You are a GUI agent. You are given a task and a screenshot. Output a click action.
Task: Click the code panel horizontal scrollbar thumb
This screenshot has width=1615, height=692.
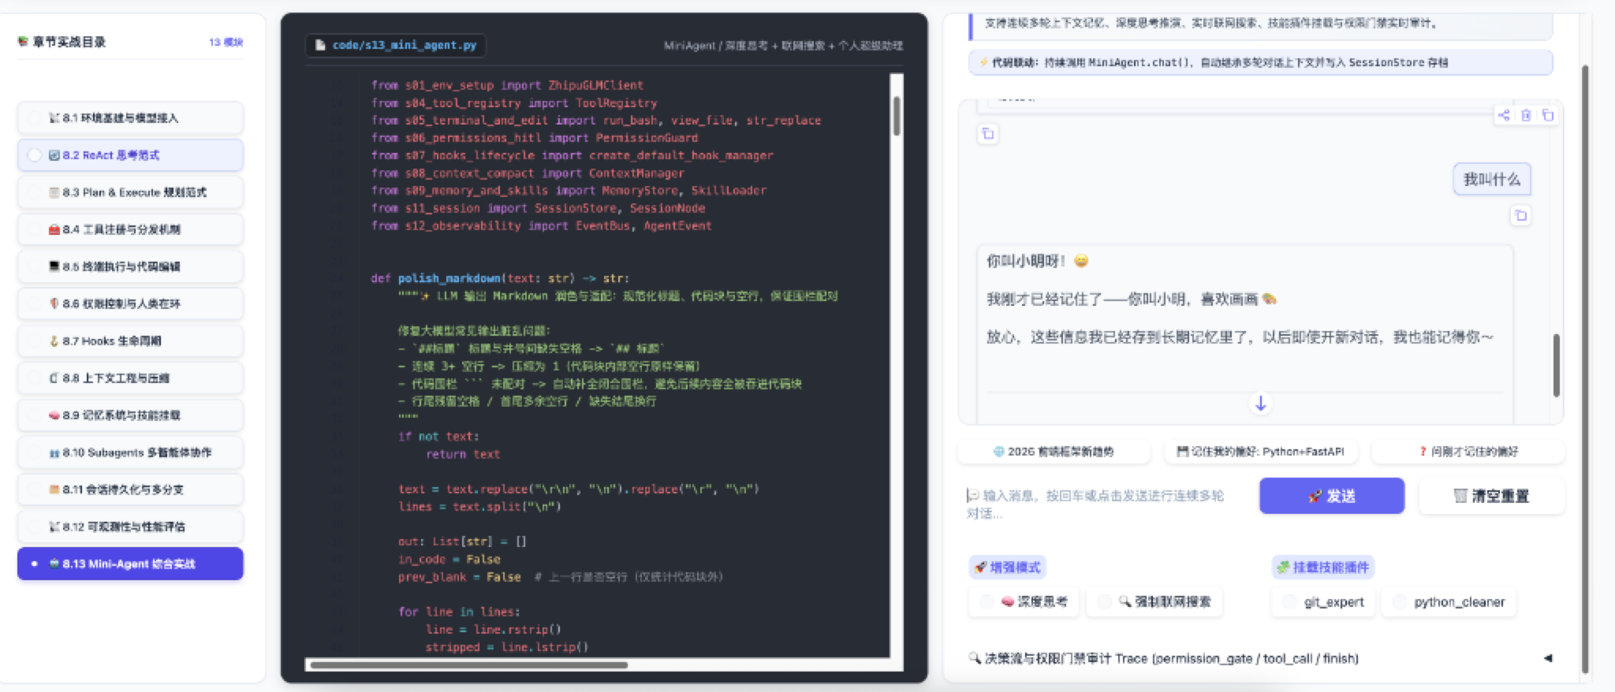(x=468, y=665)
